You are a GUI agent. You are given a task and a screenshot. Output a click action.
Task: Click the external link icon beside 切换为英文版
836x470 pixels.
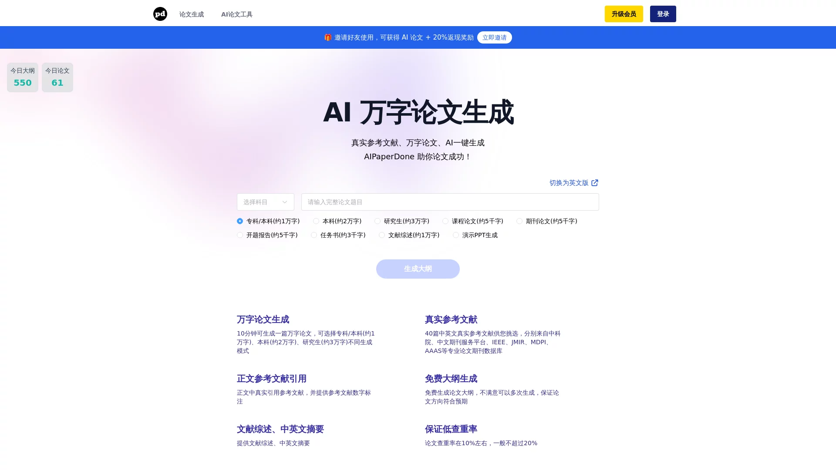click(595, 183)
